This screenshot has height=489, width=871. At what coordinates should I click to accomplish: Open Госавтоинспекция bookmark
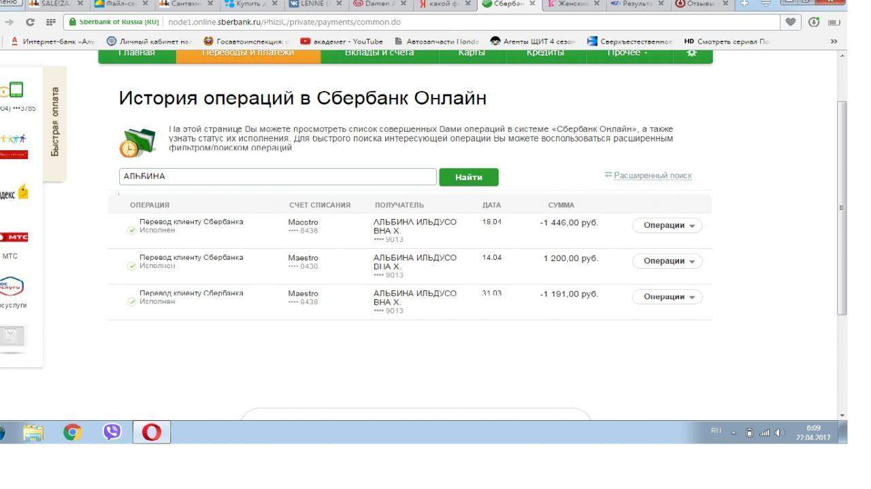click(246, 41)
